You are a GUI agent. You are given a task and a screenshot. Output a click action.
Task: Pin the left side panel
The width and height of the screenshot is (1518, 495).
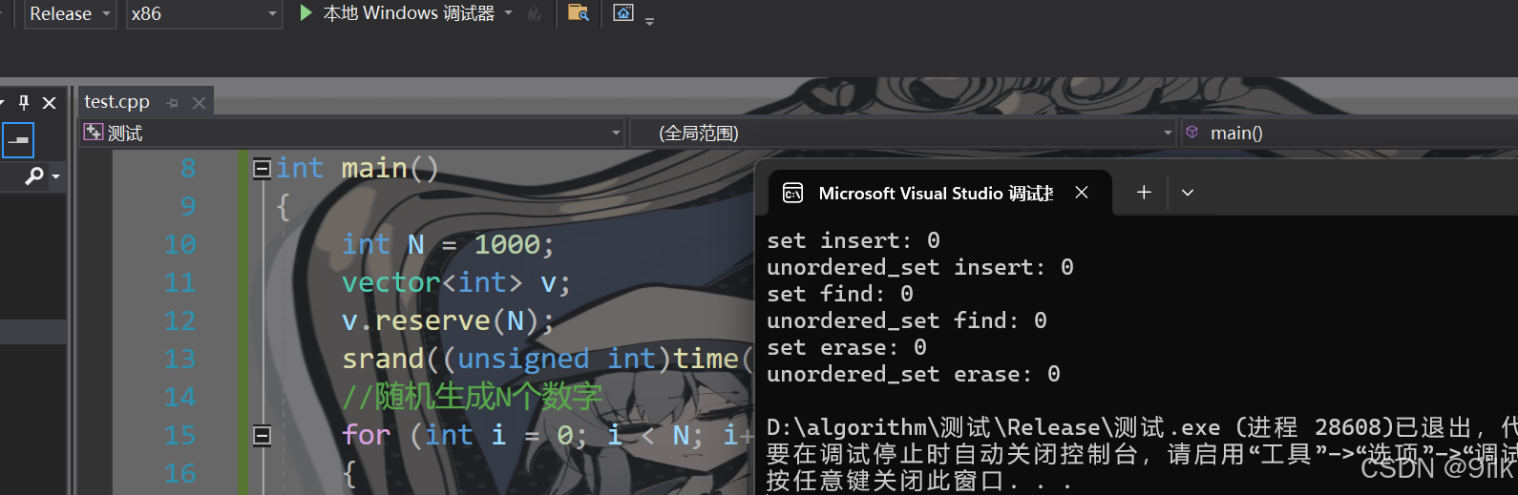click(x=24, y=102)
